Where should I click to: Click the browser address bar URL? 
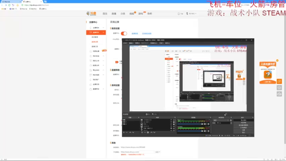click(x=37, y=5)
